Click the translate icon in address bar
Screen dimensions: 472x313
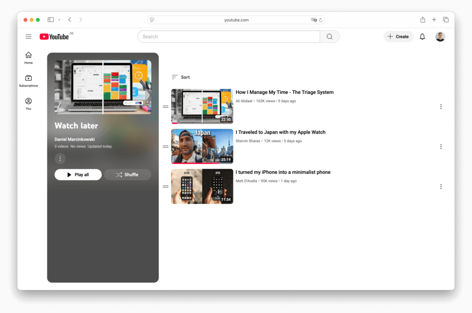pos(313,20)
